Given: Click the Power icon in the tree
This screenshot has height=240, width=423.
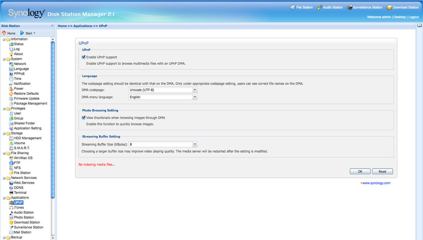Looking at the screenshot, I should [x=11, y=89].
